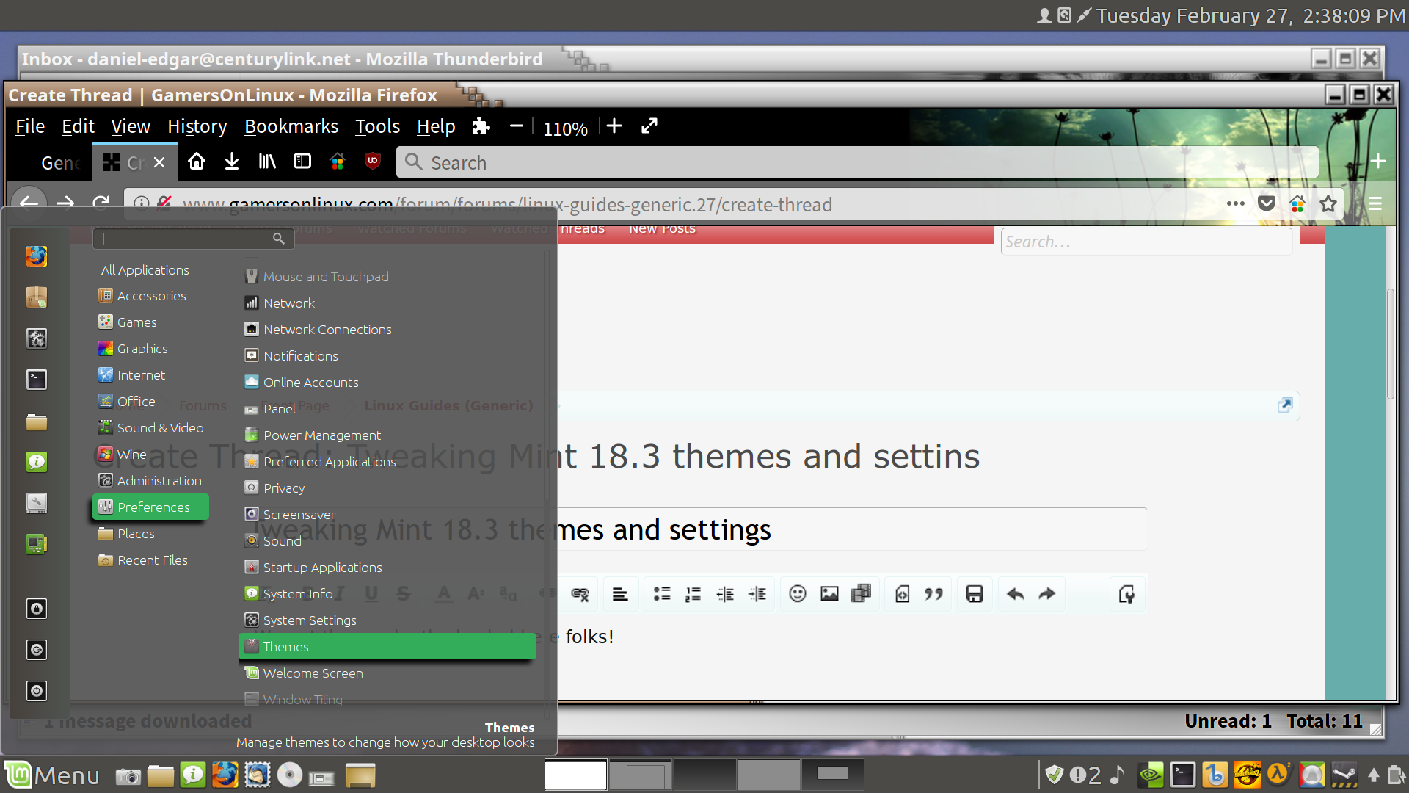Open Terminal from Mint menu favorites
The width and height of the screenshot is (1409, 793).
click(37, 380)
